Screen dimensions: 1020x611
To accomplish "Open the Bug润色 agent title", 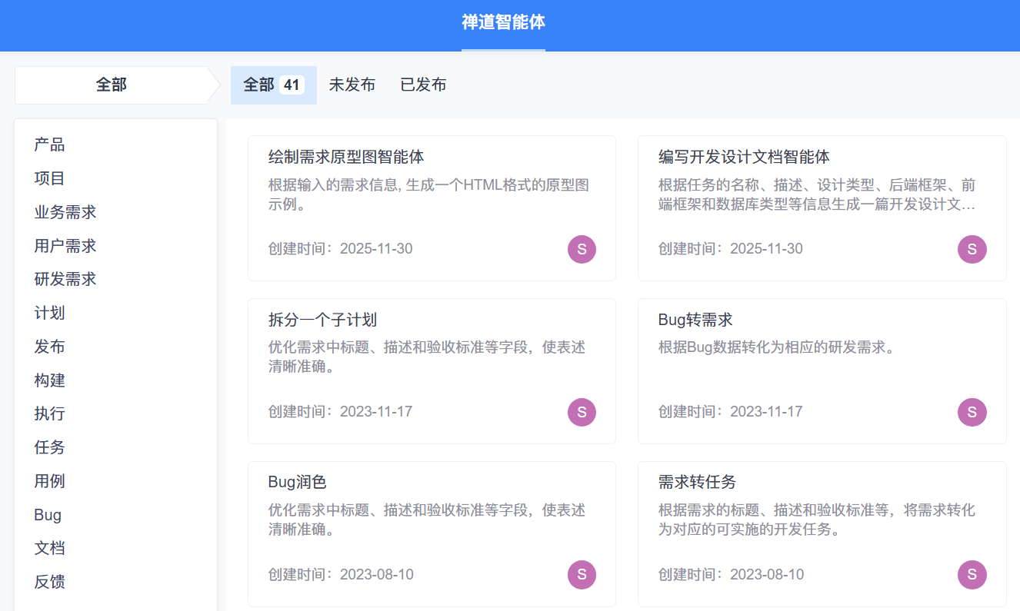I will tap(298, 483).
